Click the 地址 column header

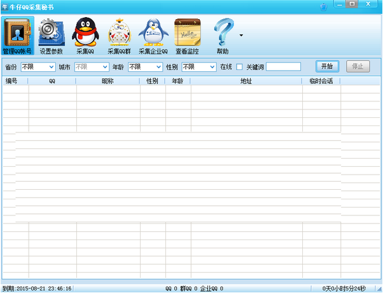[246, 81]
